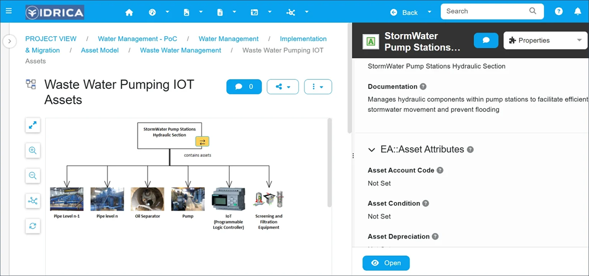Viewport: 589px width, 276px height.
Task: Click the Open button
Action: (386, 263)
